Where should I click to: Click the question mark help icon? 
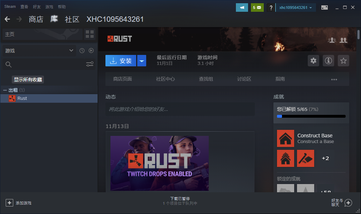(x=271, y=7)
